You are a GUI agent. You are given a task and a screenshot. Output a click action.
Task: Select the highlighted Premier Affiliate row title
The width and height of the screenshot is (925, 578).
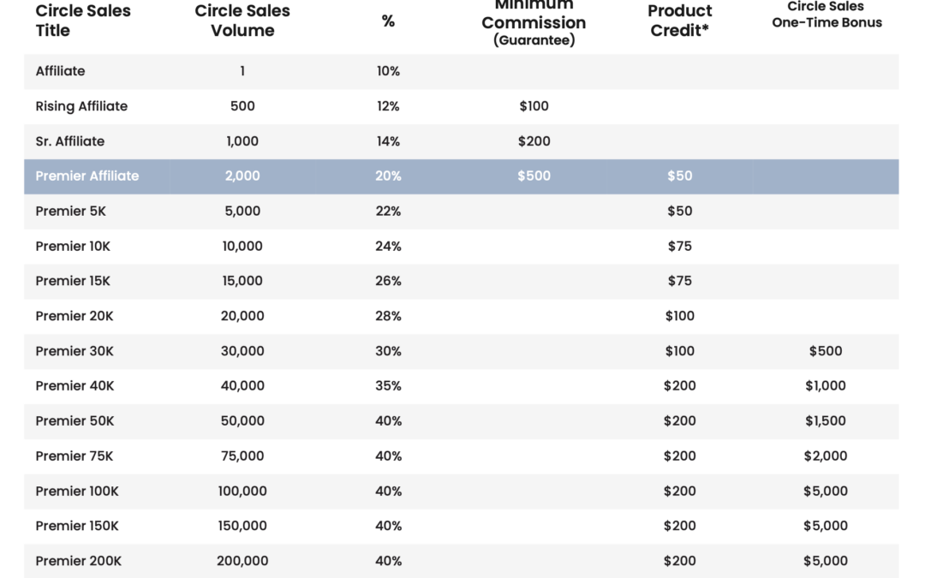click(x=87, y=176)
